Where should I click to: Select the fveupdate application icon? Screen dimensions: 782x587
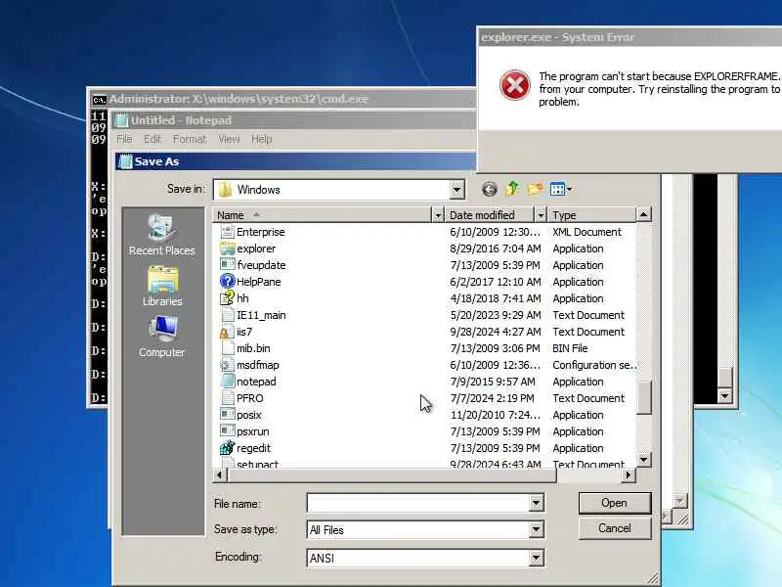228,265
